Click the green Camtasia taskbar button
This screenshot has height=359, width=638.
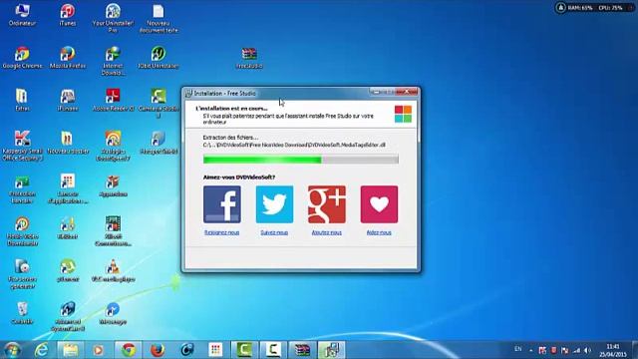point(244,350)
